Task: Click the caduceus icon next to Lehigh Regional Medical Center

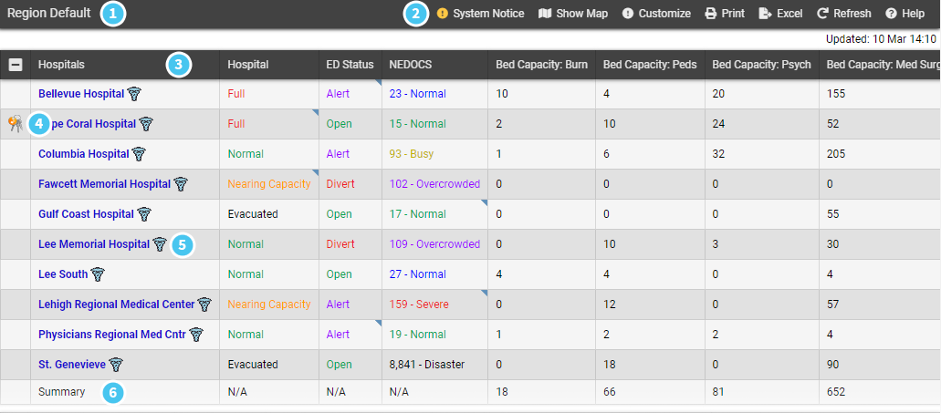Action: pyautogui.click(x=205, y=305)
